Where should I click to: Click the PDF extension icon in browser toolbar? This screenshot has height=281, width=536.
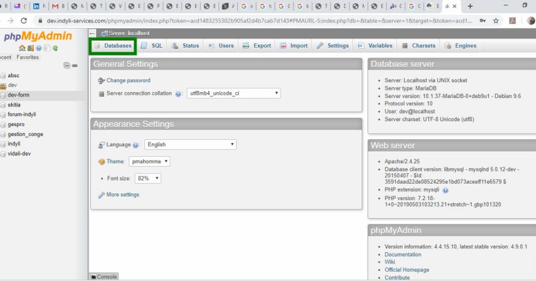click(x=512, y=21)
